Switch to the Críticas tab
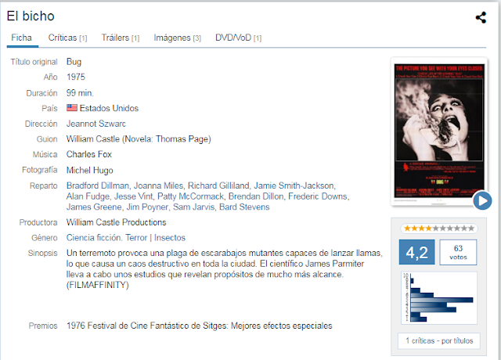 click(67, 38)
